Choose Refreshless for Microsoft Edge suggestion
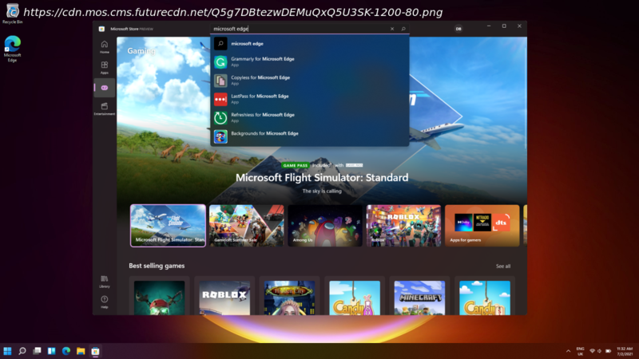Screen dimensions: 639x359 (310, 117)
